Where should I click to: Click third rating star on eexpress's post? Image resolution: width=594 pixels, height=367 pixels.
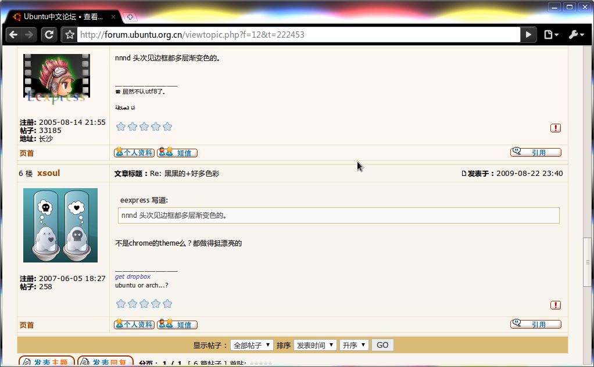(144, 127)
